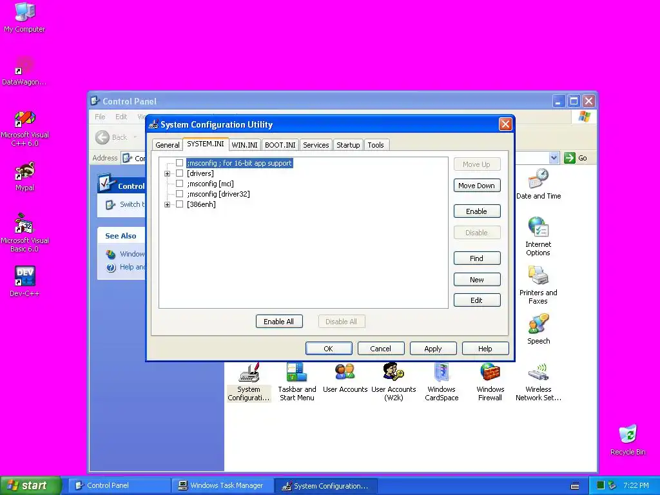This screenshot has width=660, height=495.
Task: Click the New button
Action: pos(477,280)
